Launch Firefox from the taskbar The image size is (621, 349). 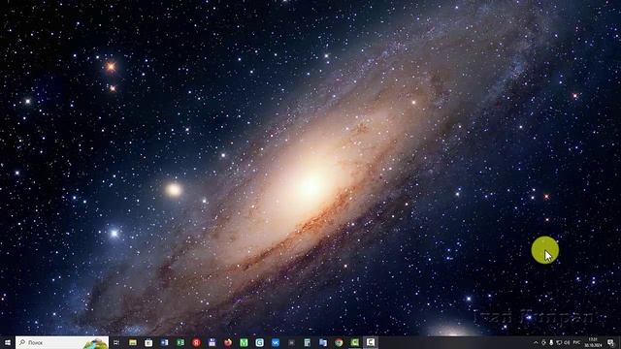[228, 342]
